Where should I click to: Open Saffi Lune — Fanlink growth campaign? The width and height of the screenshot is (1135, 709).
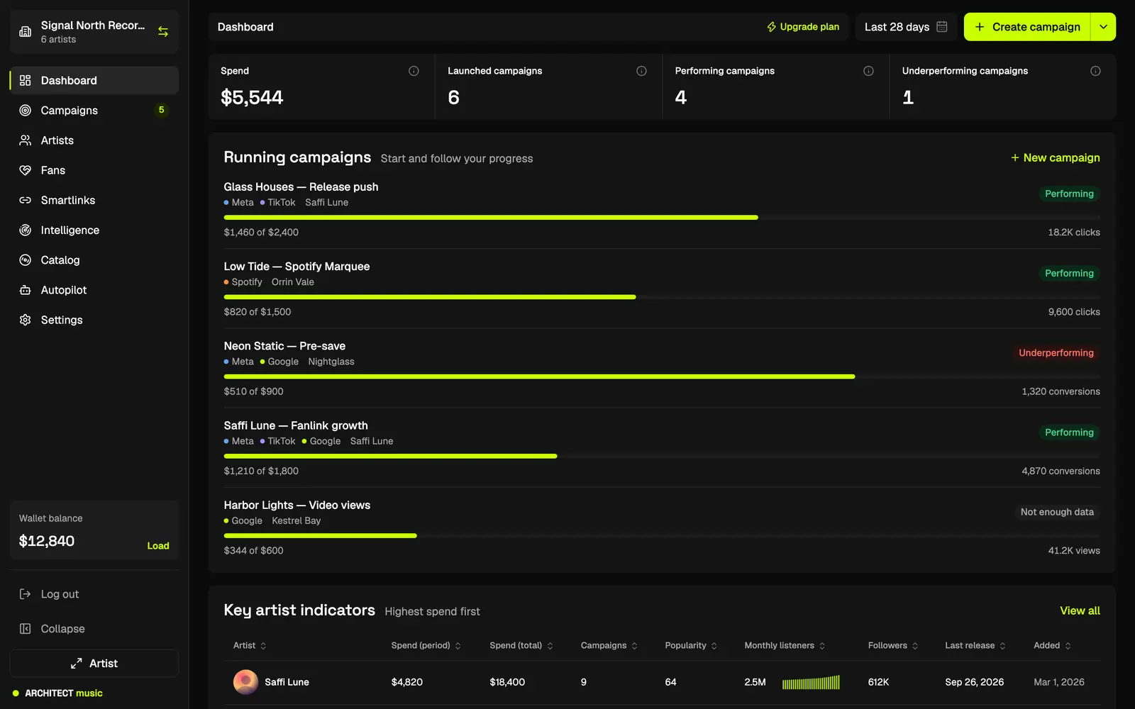296,425
